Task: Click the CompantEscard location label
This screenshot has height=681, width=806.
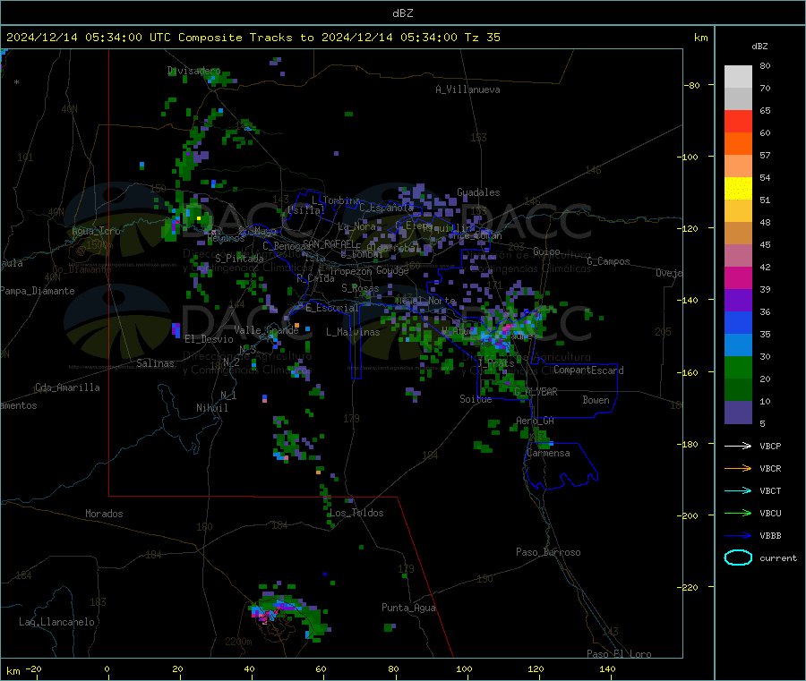Action: [x=588, y=370]
